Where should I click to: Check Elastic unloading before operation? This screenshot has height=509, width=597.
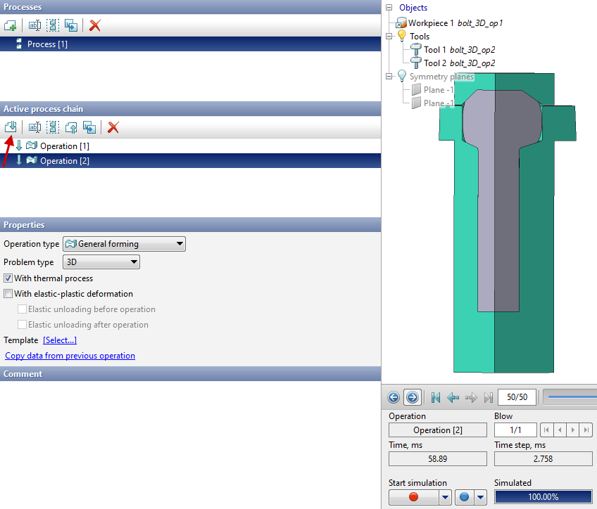point(23,309)
